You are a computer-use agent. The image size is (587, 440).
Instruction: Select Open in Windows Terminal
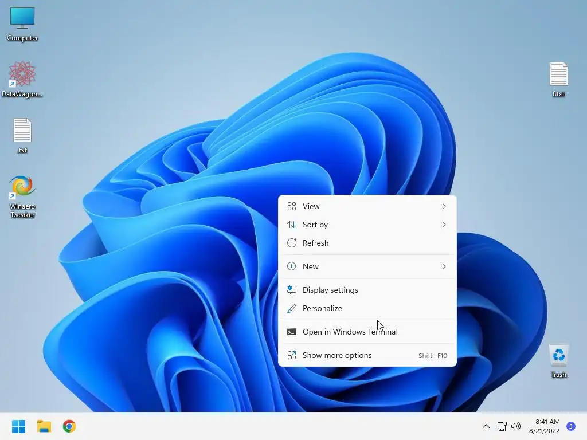tap(367, 332)
